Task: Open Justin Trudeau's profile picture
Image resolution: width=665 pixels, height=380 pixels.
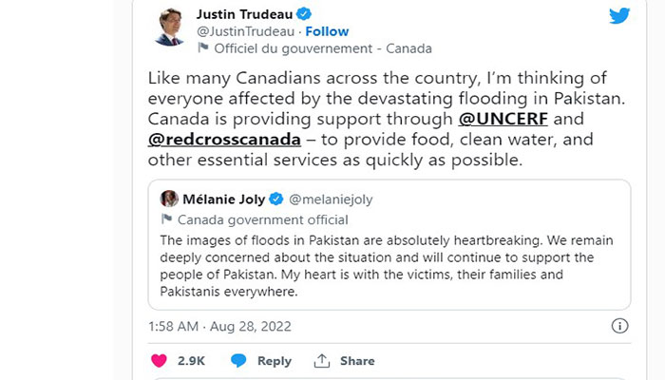Action: pos(167,28)
